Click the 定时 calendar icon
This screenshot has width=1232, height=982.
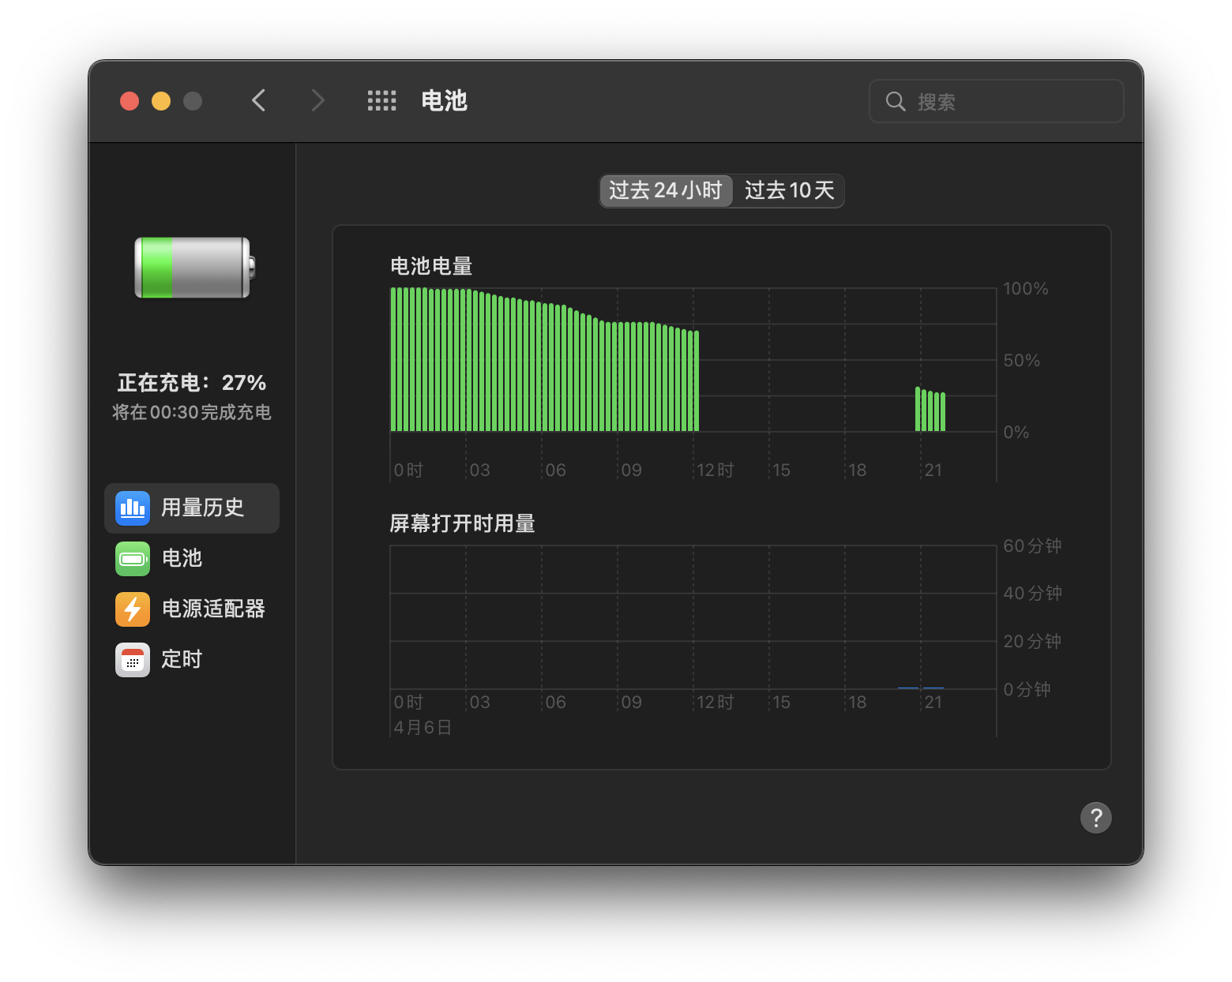click(x=132, y=660)
